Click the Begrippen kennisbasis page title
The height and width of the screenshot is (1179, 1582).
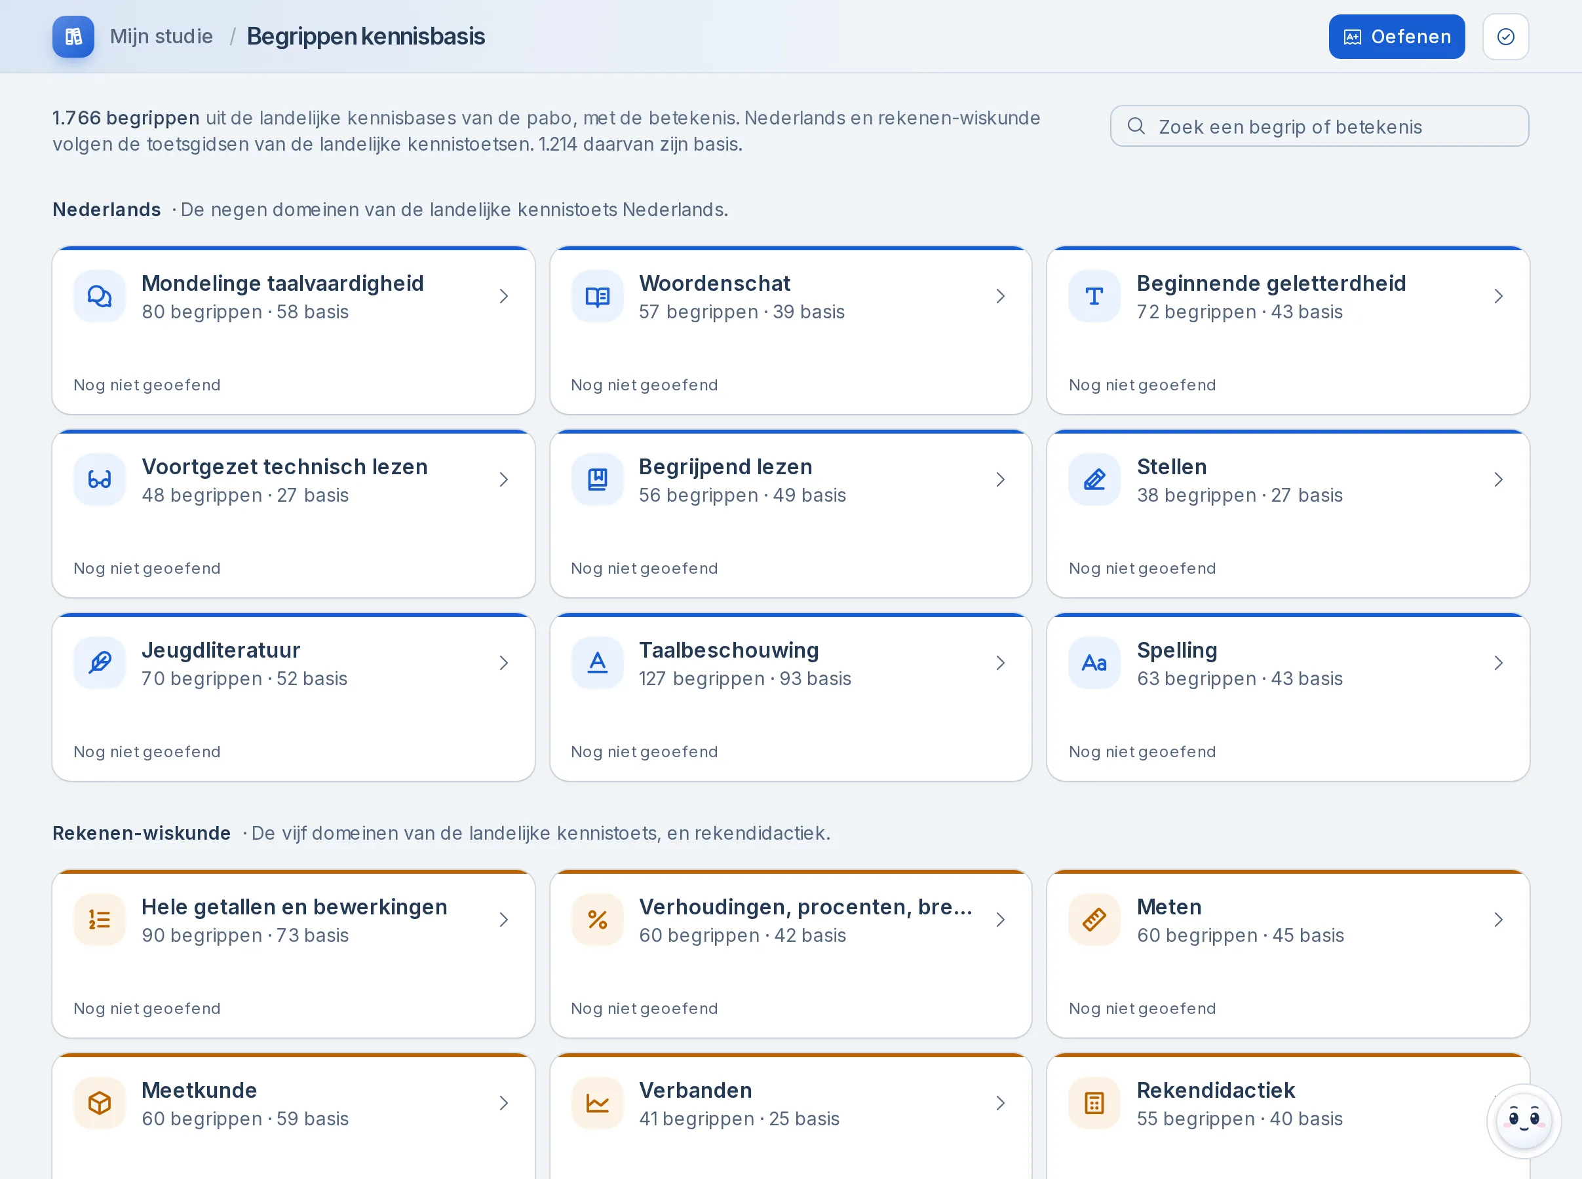[x=366, y=37]
